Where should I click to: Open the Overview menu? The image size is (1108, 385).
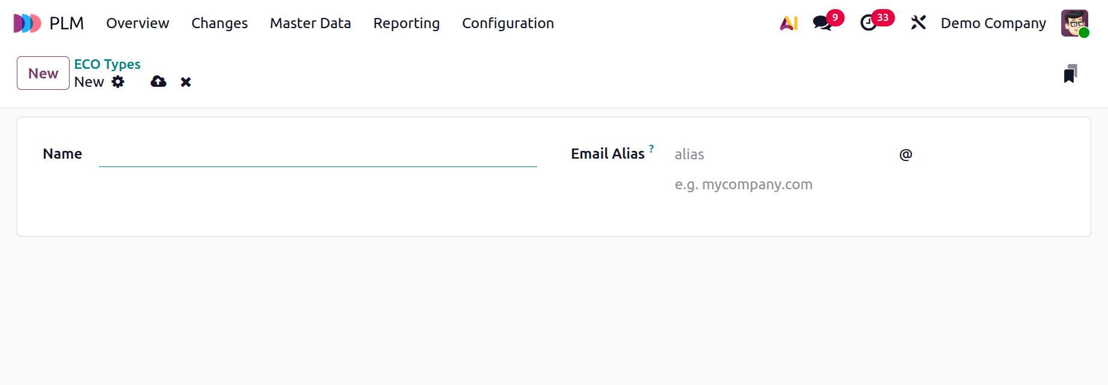pyautogui.click(x=137, y=23)
